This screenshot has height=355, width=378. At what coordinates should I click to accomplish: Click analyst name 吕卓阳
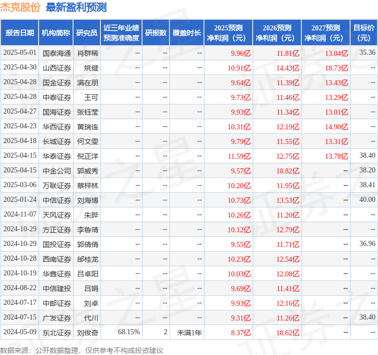pos(88,274)
